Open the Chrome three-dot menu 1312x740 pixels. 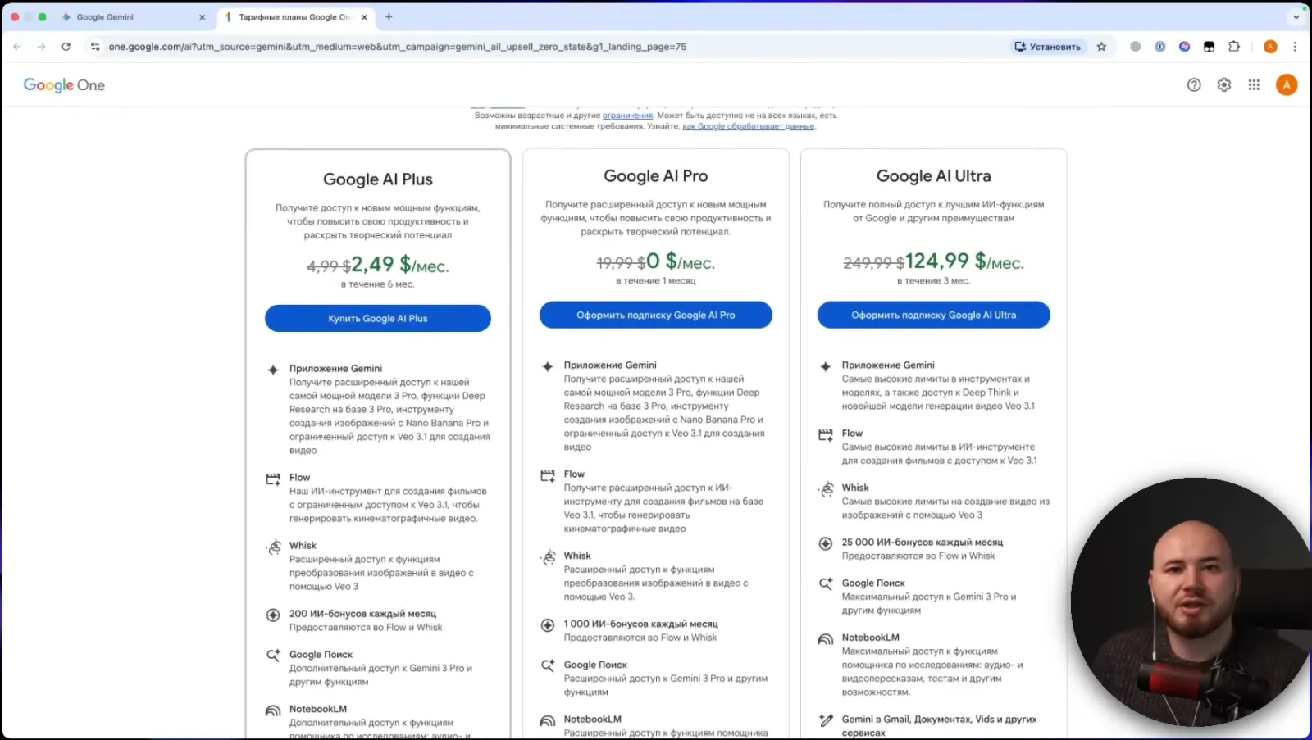1295,47
